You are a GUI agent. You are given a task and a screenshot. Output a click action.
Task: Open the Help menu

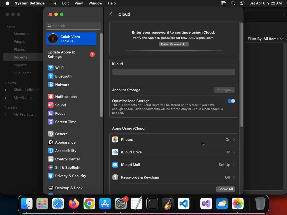pyautogui.click(x=112, y=3)
